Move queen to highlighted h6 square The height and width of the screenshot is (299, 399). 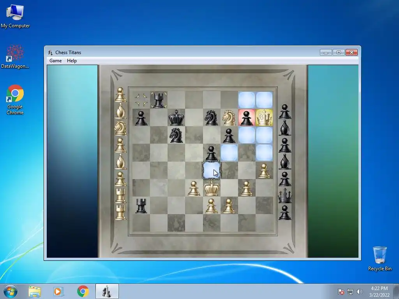pyautogui.click(x=264, y=135)
